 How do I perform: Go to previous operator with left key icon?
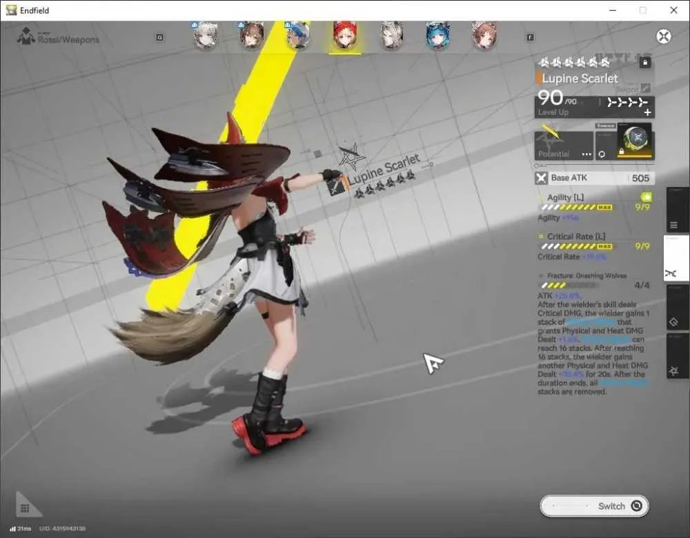160,37
